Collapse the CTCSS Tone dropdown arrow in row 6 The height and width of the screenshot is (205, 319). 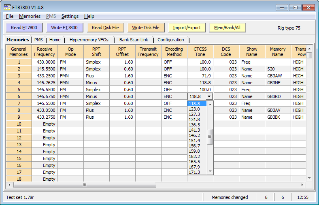point(209,96)
